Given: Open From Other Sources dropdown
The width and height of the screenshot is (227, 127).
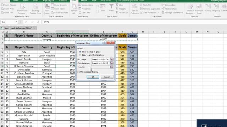Looking at the screenshot, I should [22, 9].
